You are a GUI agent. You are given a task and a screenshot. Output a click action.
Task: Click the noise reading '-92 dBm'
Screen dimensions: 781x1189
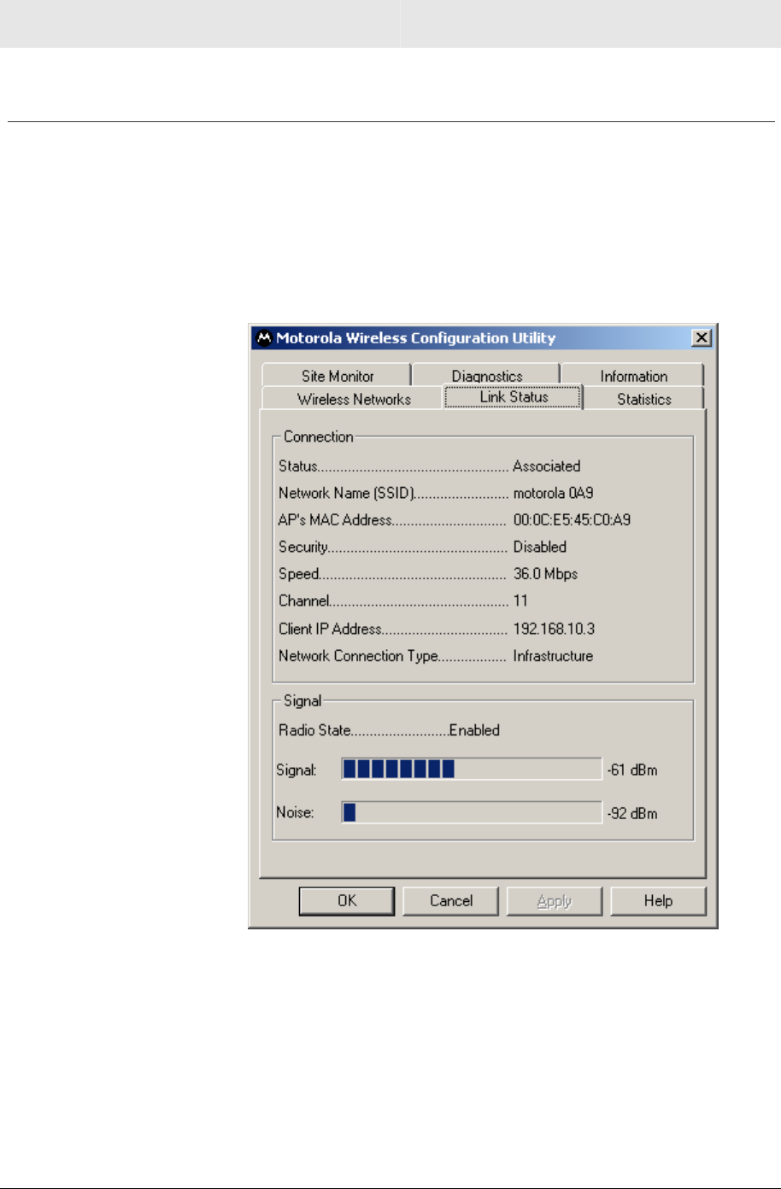pyautogui.click(x=632, y=813)
